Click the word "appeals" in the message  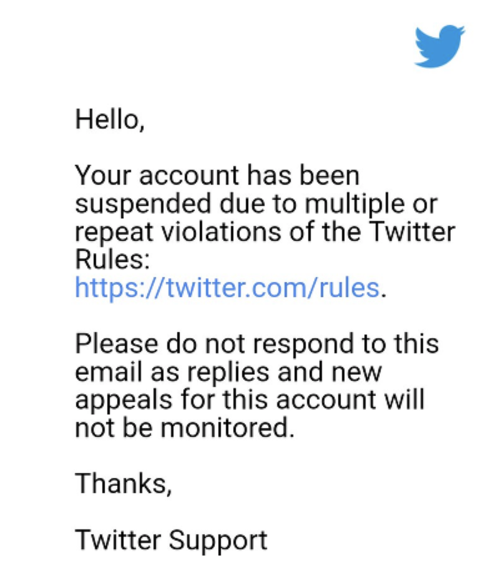(x=124, y=401)
